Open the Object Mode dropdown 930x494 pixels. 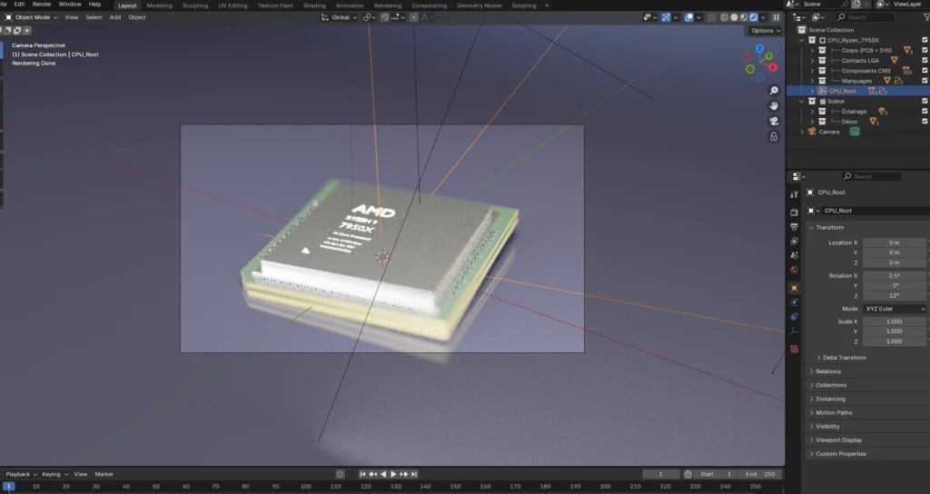coord(32,17)
